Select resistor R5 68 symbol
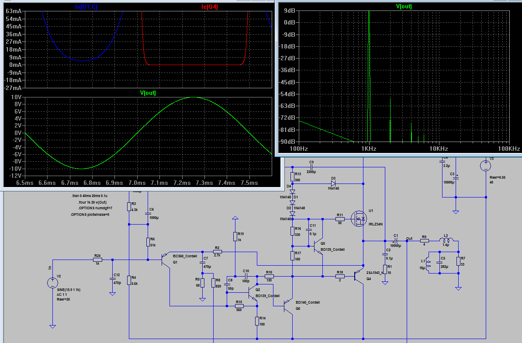The height and width of the screenshot is (343, 522). 202,283
